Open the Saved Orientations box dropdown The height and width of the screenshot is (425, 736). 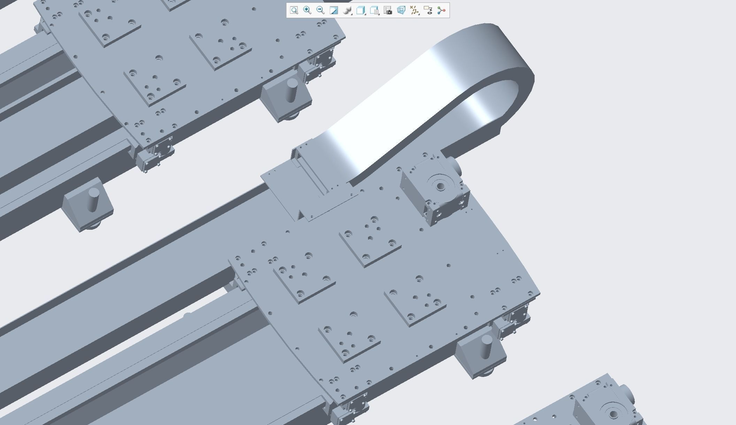pyautogui.click(x=361, y=10)
